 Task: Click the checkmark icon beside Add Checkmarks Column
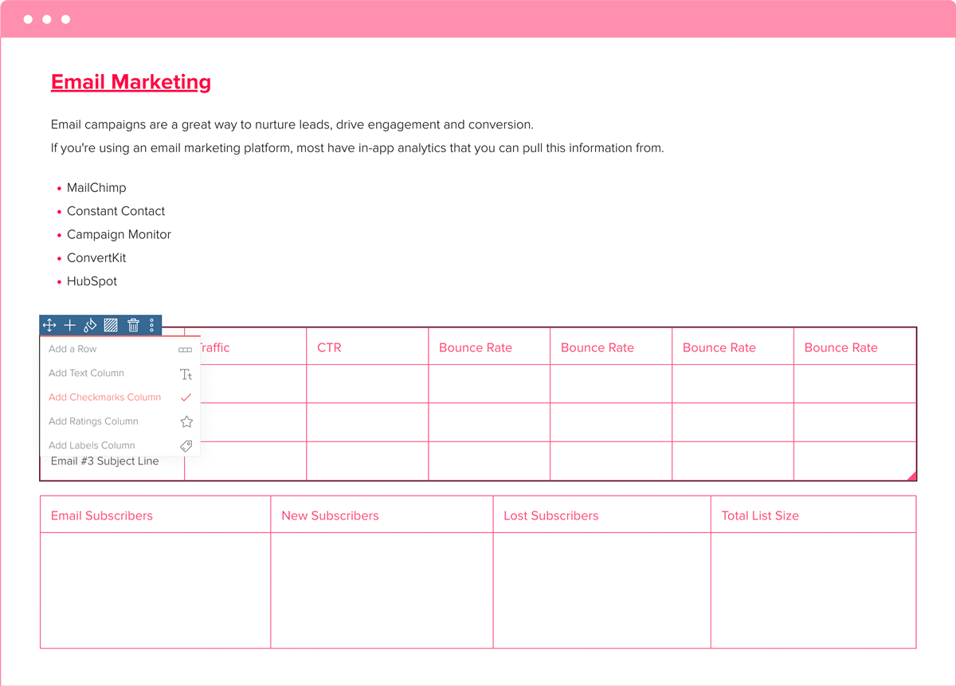pos(186,397)
